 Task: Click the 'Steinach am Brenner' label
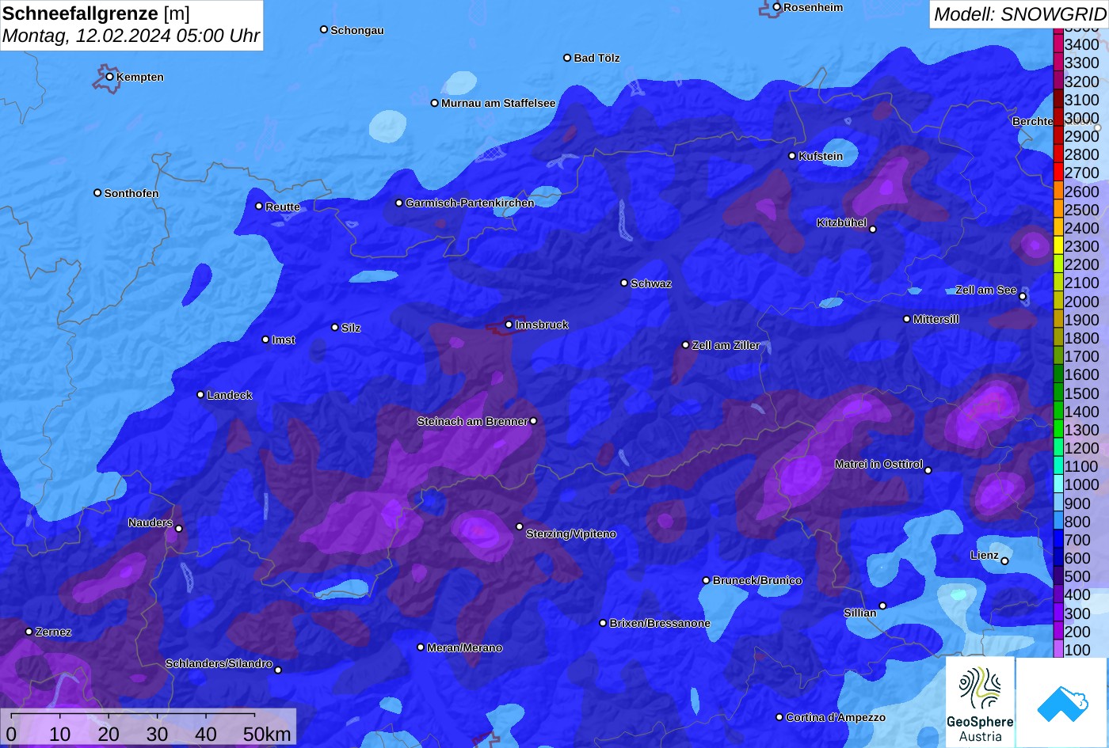pyautogui.click(x=472, y=421)
